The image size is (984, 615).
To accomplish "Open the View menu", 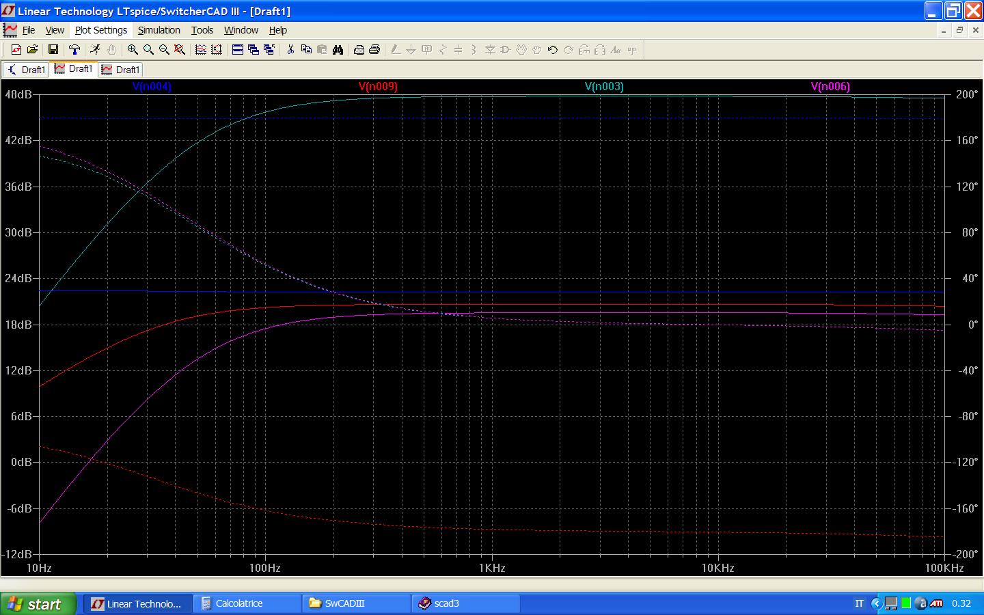I will click(55, 30).
